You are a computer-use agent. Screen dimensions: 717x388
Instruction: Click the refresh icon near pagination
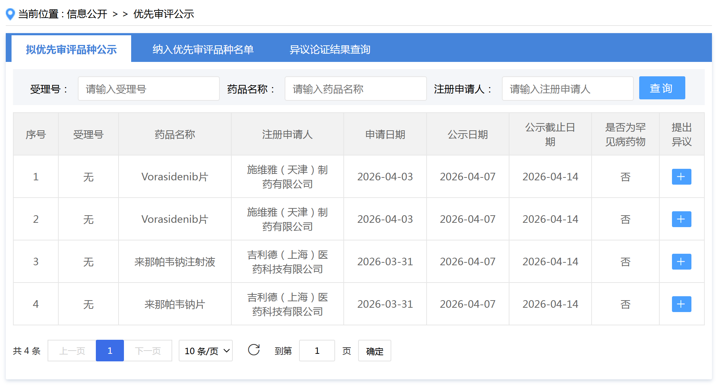[x=254, y=350]
